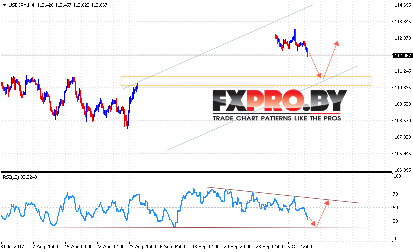The width and height of the screenshot is (413, 252).
Task: Select the 28 Sep 04:00 time label
Action: pyautogui.click(x=270, y=247)
